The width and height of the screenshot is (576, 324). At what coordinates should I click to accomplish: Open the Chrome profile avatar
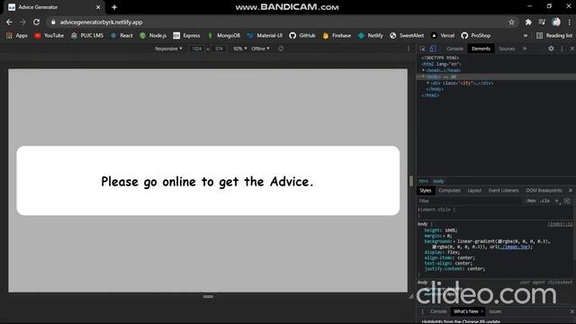point(556,22)
